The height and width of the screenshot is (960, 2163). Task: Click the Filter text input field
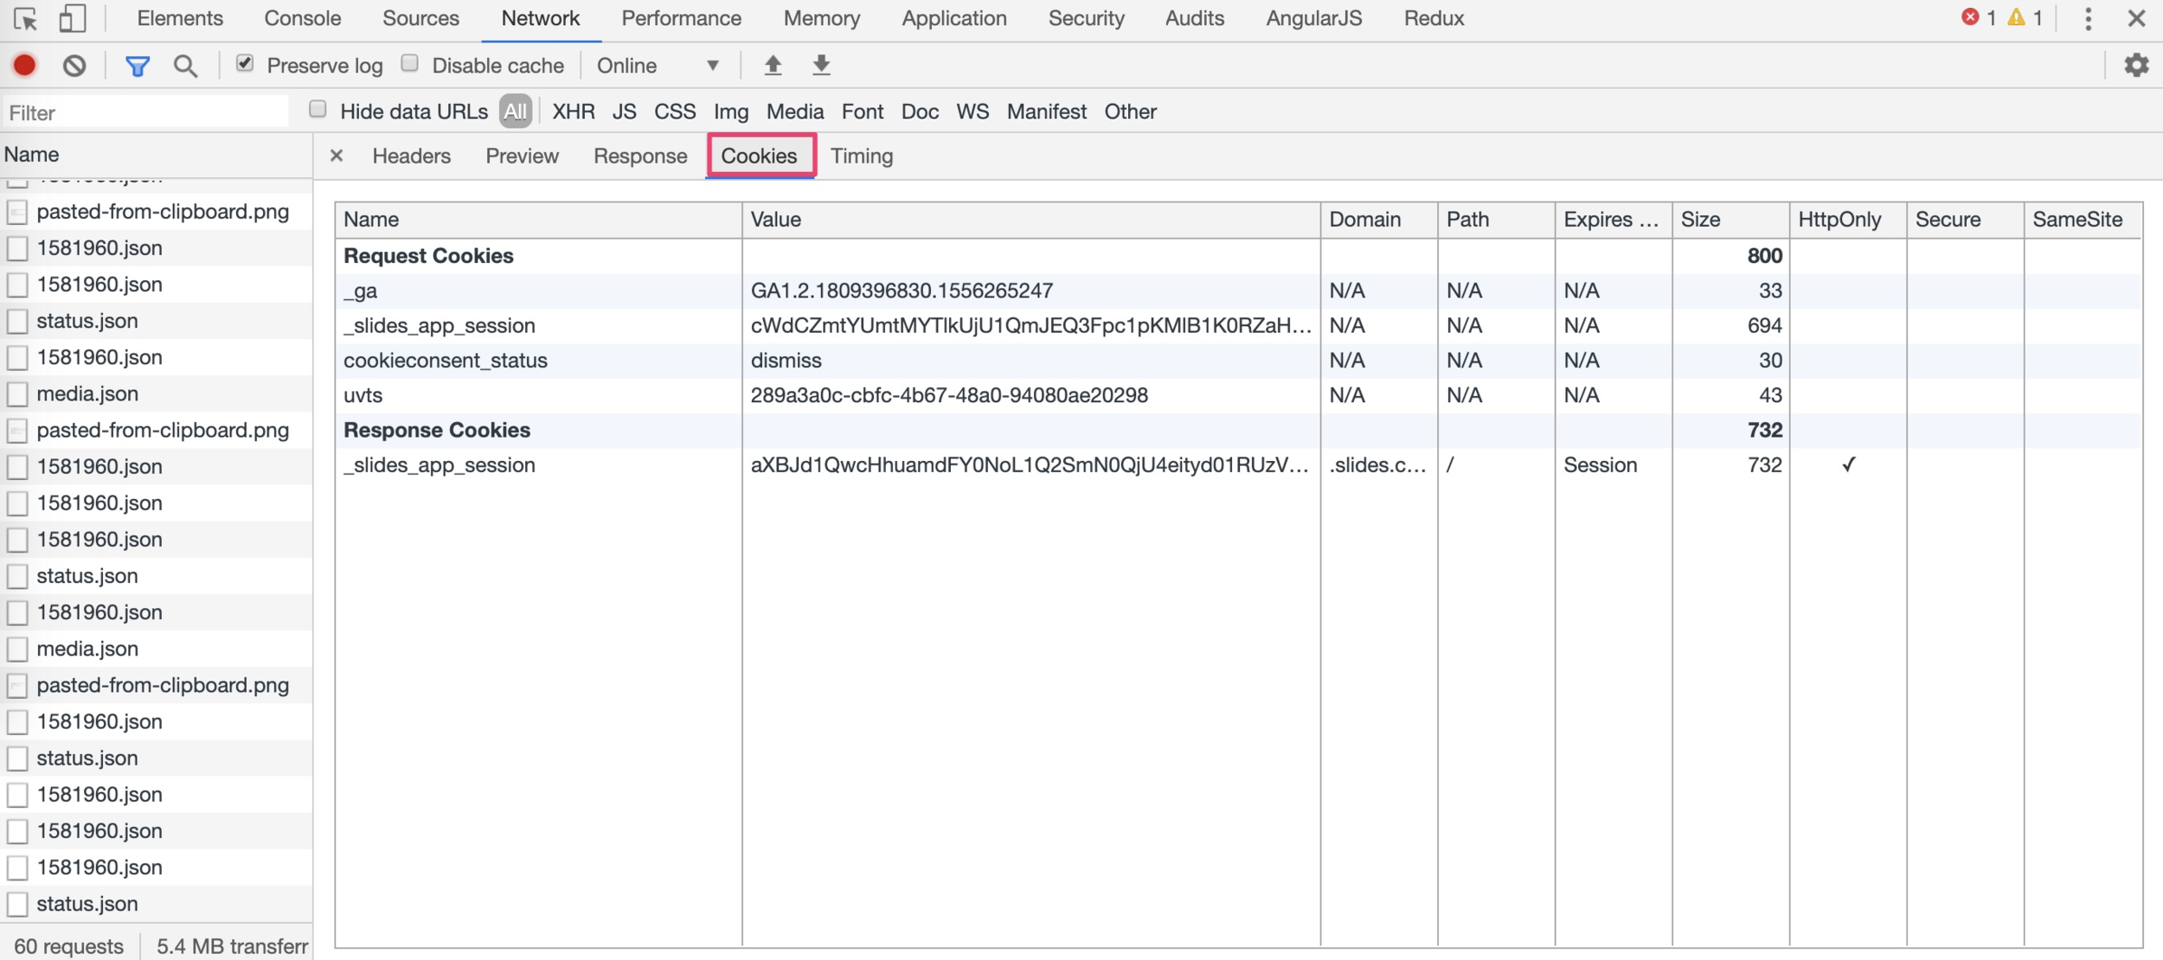[145, 112]
